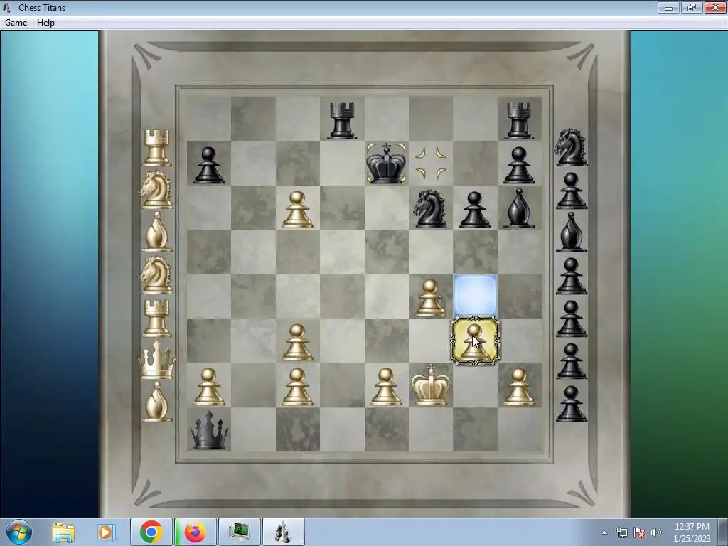Show hidden system tray icons
This screenshot has height=546, width=728.
604,532
